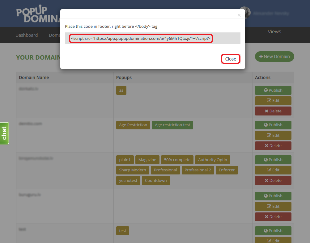Open the Age Restriction popup tag
Viewport: 310px width, 243px height.
click(x=133, y=125)
